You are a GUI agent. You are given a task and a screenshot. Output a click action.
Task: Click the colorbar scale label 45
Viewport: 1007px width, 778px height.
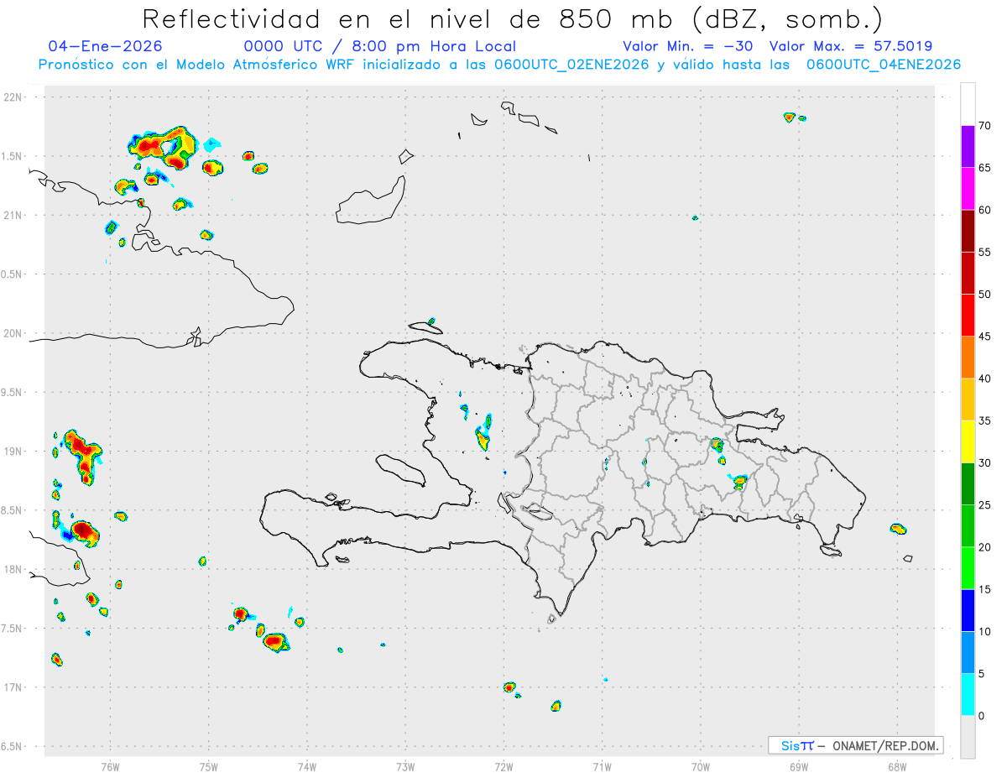point(984,337)
